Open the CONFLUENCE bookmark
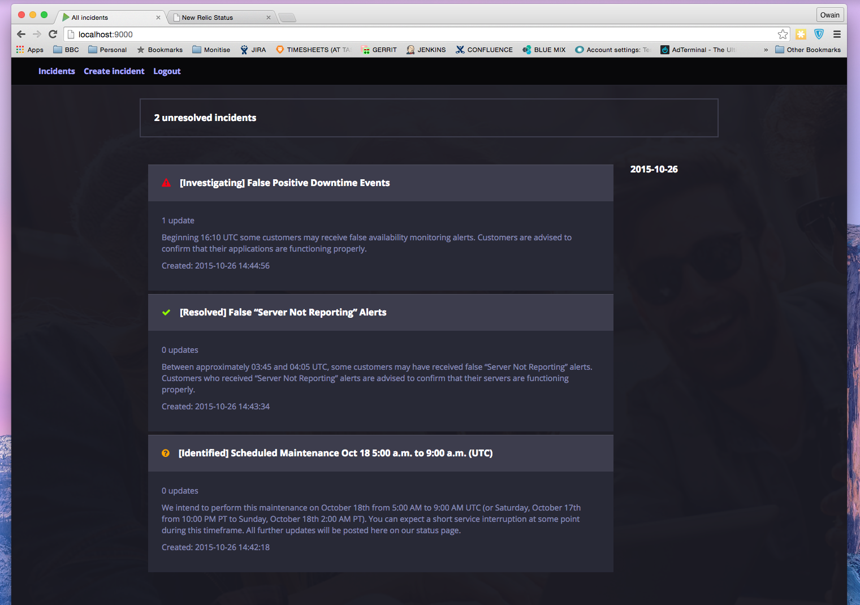This screenshot has height=605, width=860. pyautogui.click(x=484, y=50)
